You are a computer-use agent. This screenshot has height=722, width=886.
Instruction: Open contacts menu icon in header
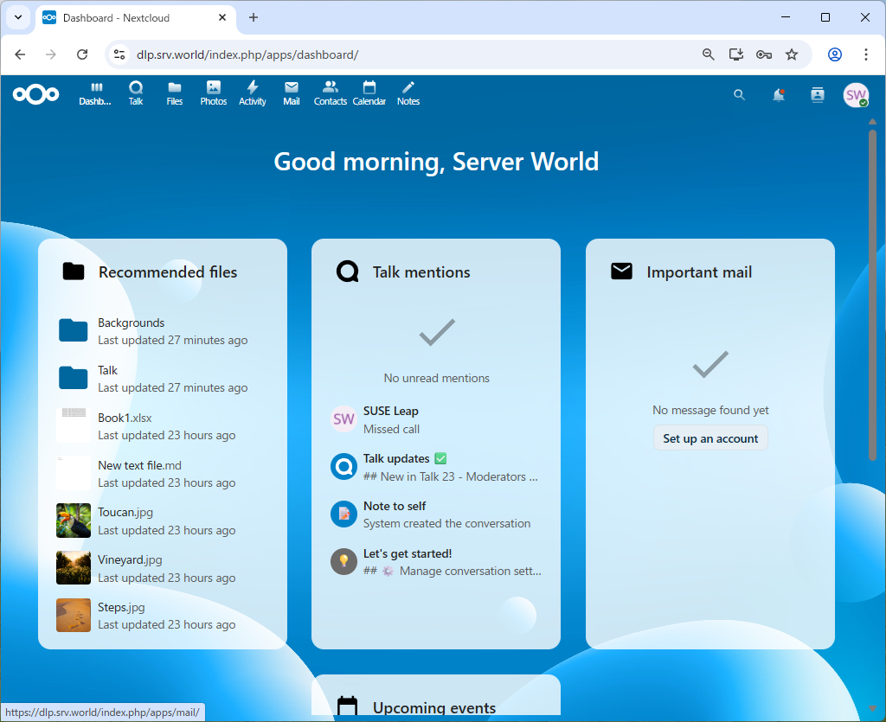click(x=818, y=95)
